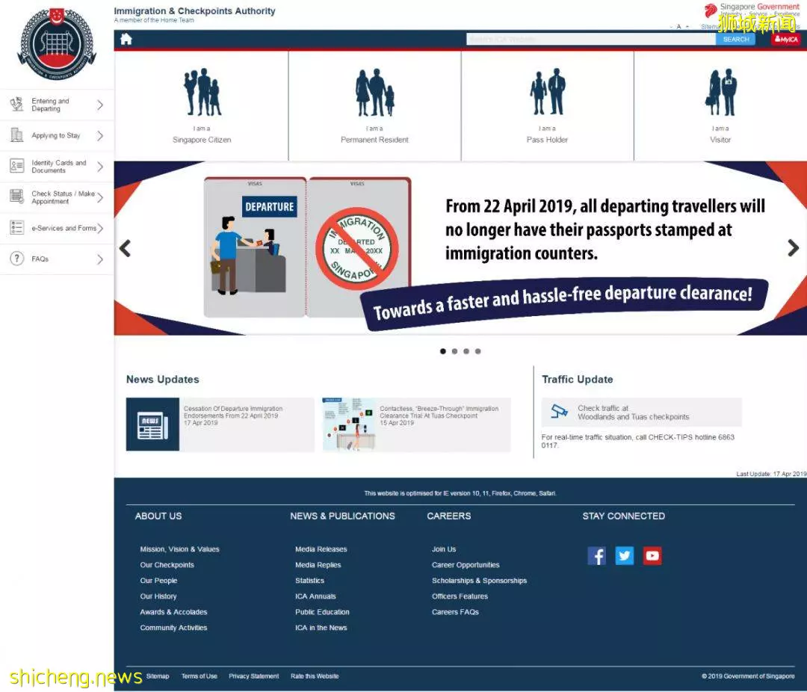The image size is (807, 692).
Task: Select the Singapore Citizen family icon
Action: (x=202, y=92)
